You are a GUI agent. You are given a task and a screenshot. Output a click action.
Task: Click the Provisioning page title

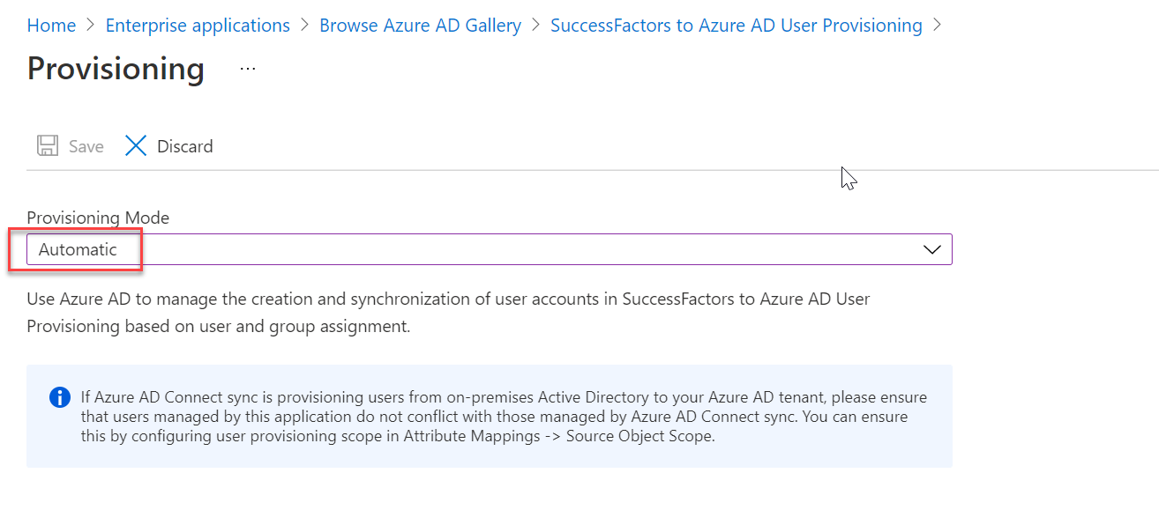[x=115, y=69]
